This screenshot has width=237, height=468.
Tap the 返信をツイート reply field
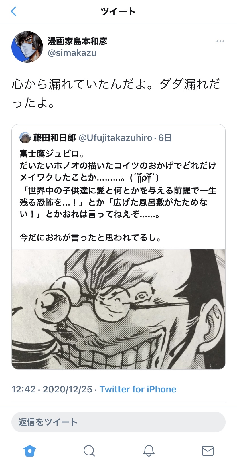pyautogui.click(x=118, y=422)
